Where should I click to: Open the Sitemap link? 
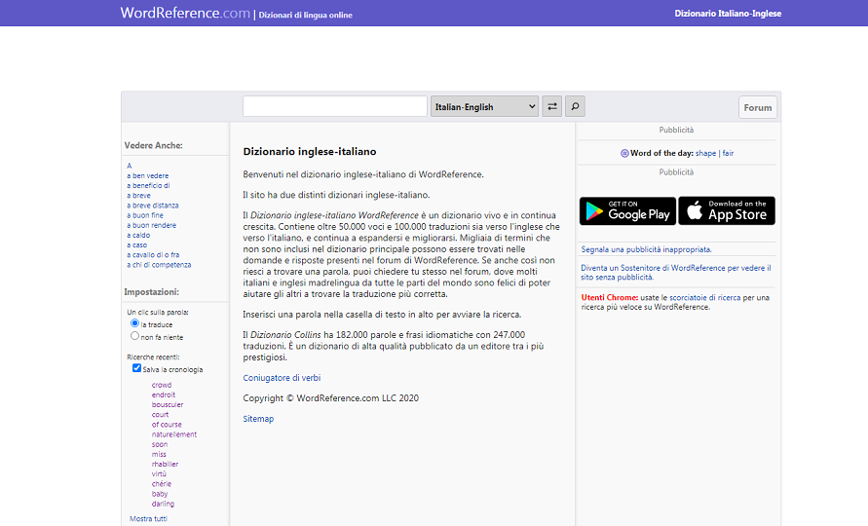click(258, 419)
